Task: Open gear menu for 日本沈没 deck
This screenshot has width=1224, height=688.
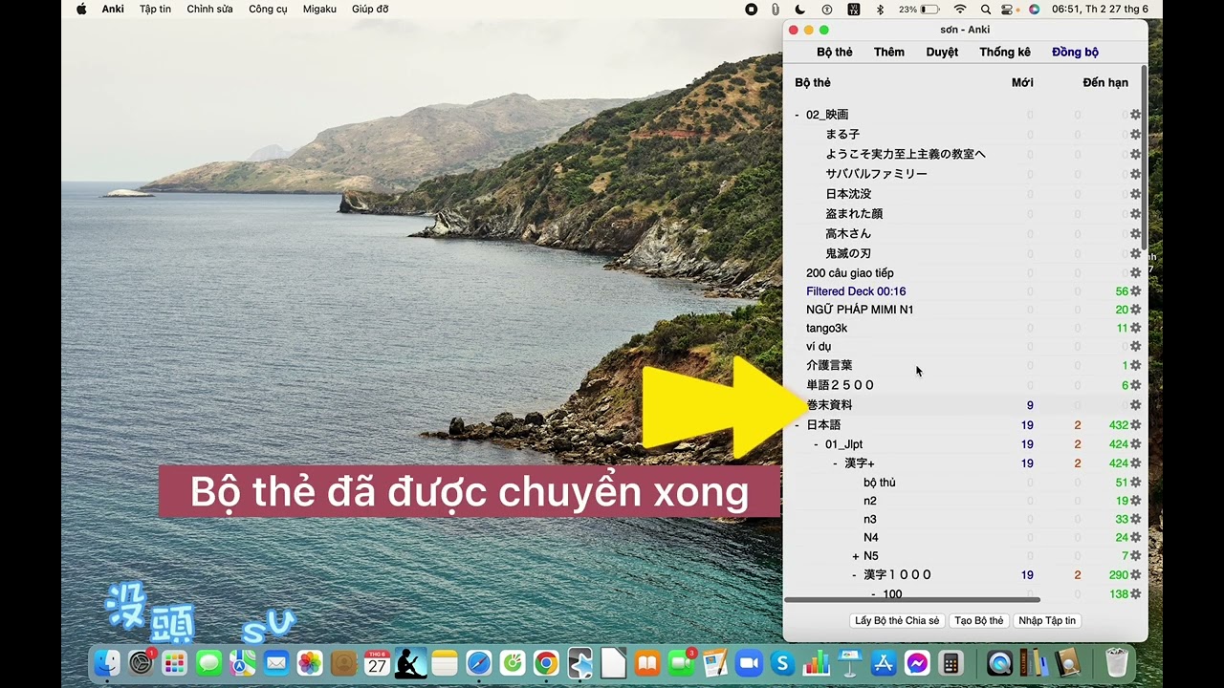Action: tap(1135, 194)
